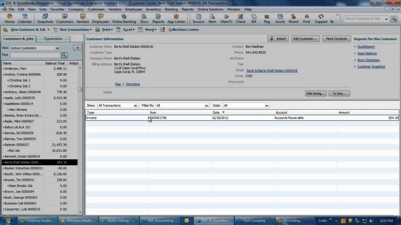Switch to Camtasia Studio taskbar button
This screenshot has width=401, height=225.
tap(38, 220)
